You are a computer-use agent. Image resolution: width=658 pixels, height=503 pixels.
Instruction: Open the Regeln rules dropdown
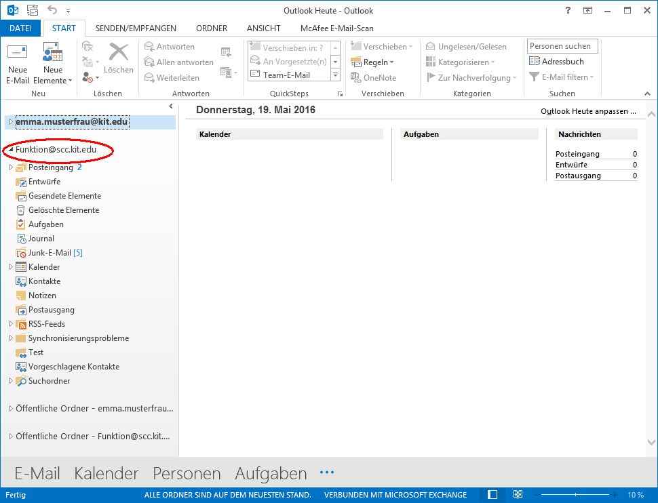[372, 62]
